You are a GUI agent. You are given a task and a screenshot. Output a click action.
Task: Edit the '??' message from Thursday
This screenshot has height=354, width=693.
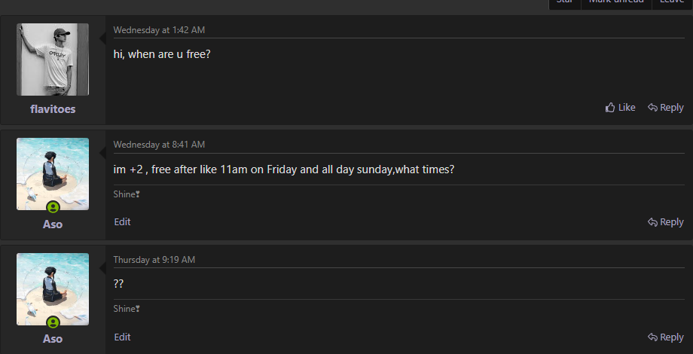click(x=122, y=337)
